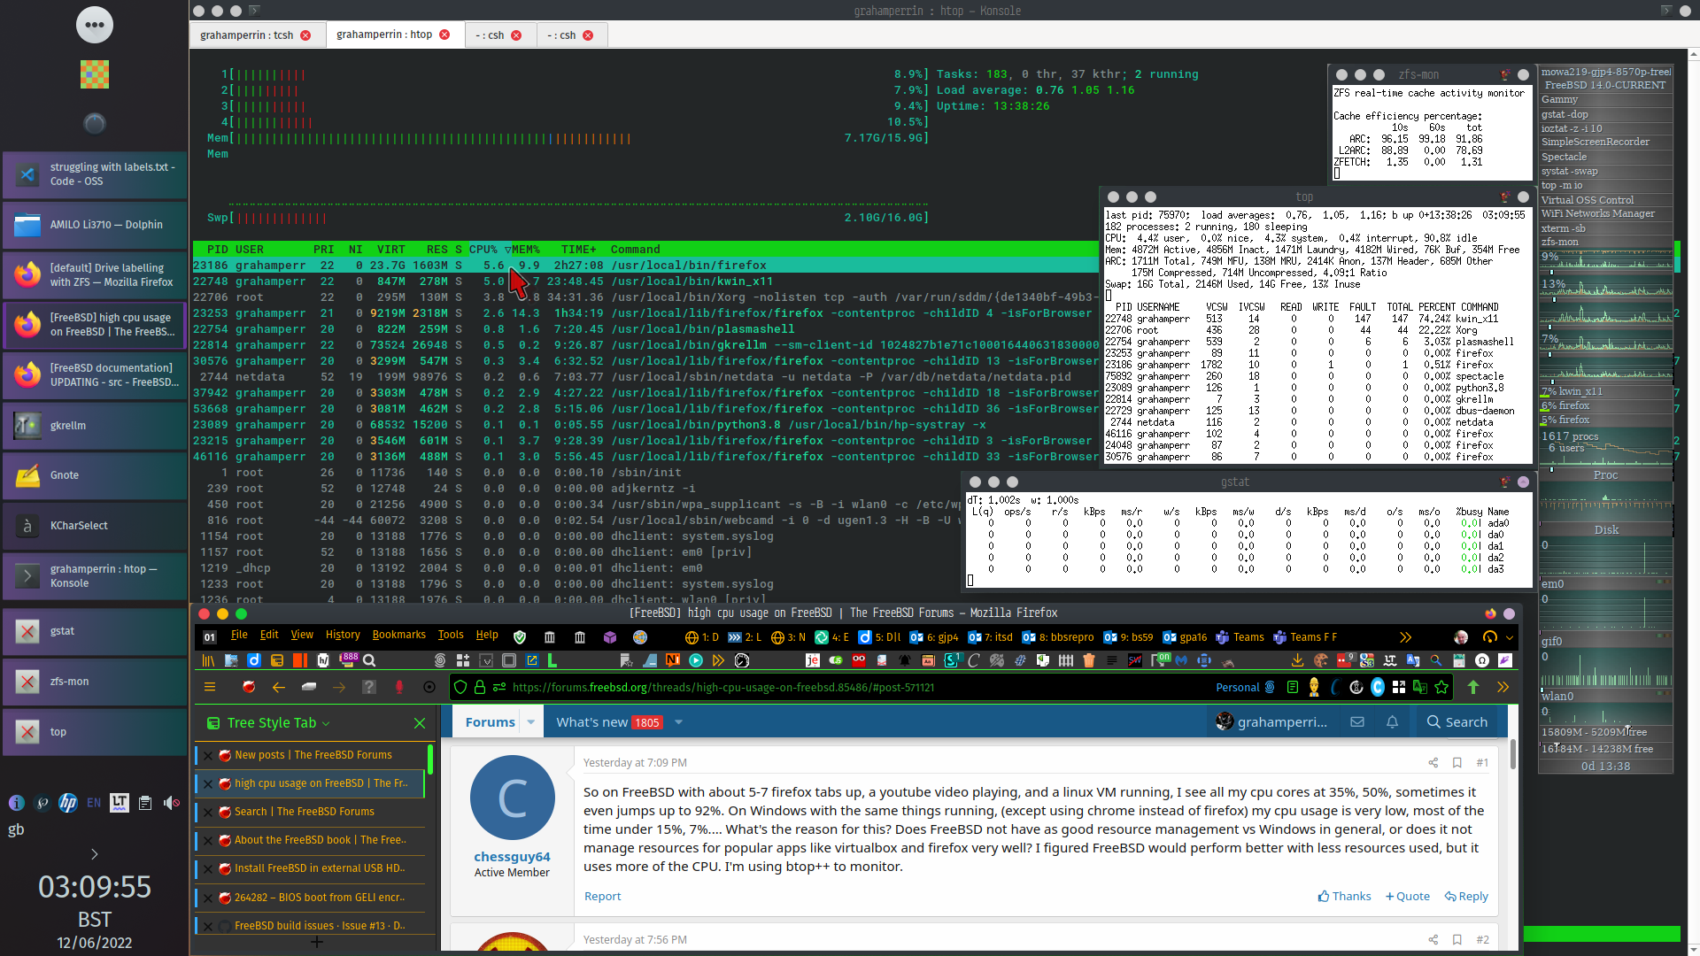
Task: Click the orange trash bin extension icon
Action: [x=1089, y=660]
